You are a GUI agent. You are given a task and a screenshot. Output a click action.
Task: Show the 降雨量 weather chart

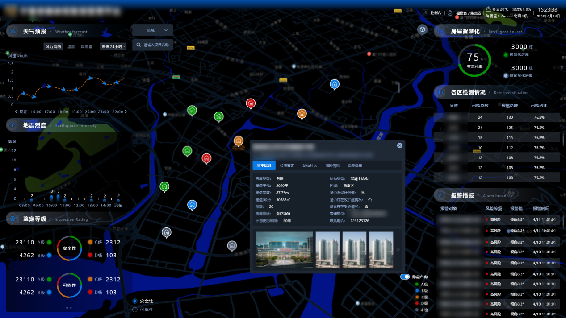pyautogui.click(x=87, y=46)
